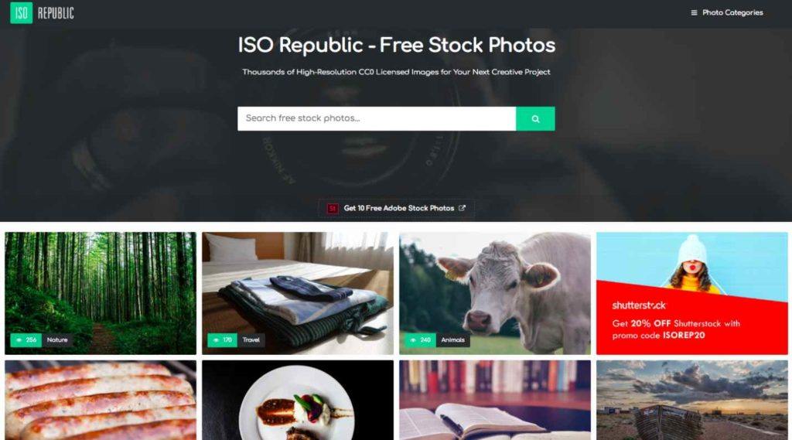
Task: Select the Animals category tag
Action: click(452, 340)
